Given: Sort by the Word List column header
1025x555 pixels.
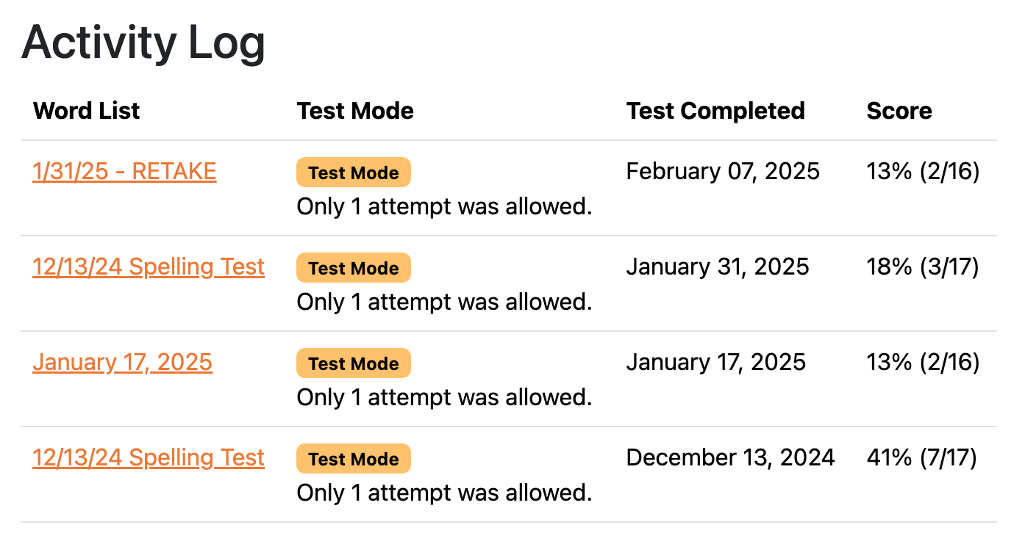Looking at the screenshot, I should tap(86, 111).
